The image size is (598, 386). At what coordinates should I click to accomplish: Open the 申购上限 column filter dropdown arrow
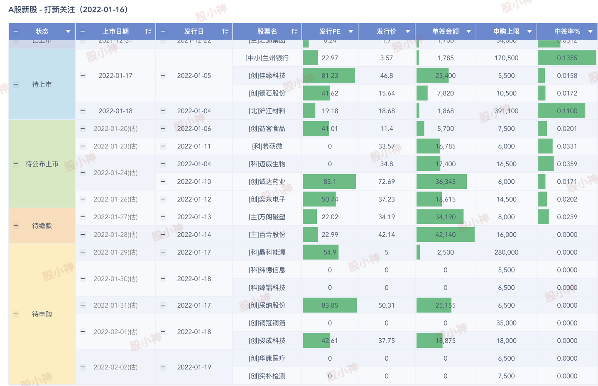529,32
